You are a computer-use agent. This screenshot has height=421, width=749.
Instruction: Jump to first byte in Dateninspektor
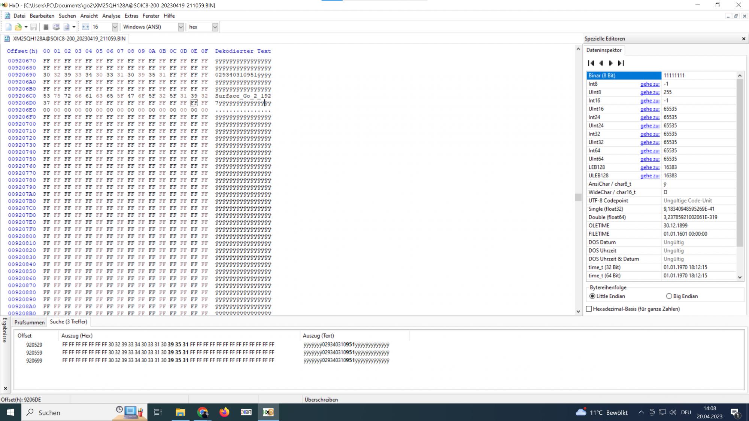(x=591, y=63)
